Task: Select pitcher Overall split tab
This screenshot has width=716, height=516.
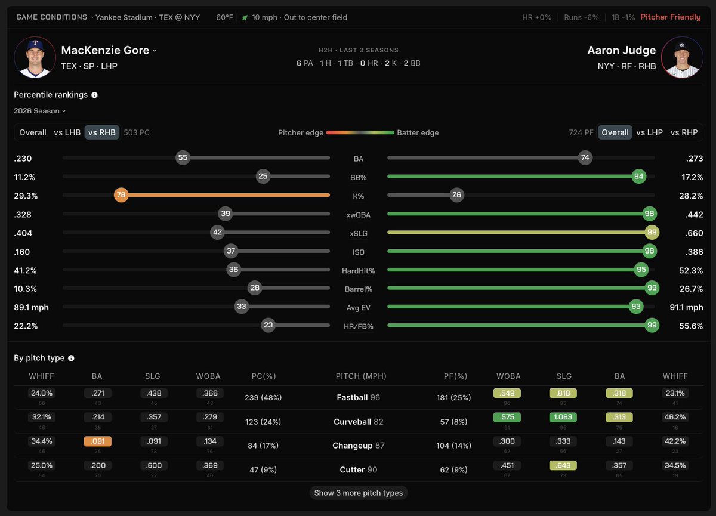Action: pos(33,132)
